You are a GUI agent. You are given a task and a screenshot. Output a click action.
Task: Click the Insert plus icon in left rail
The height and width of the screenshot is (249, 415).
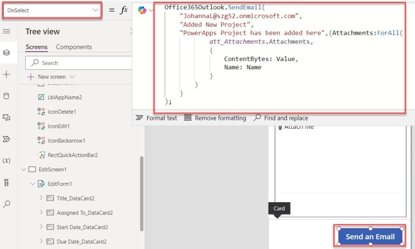click(x=6, y=74)
